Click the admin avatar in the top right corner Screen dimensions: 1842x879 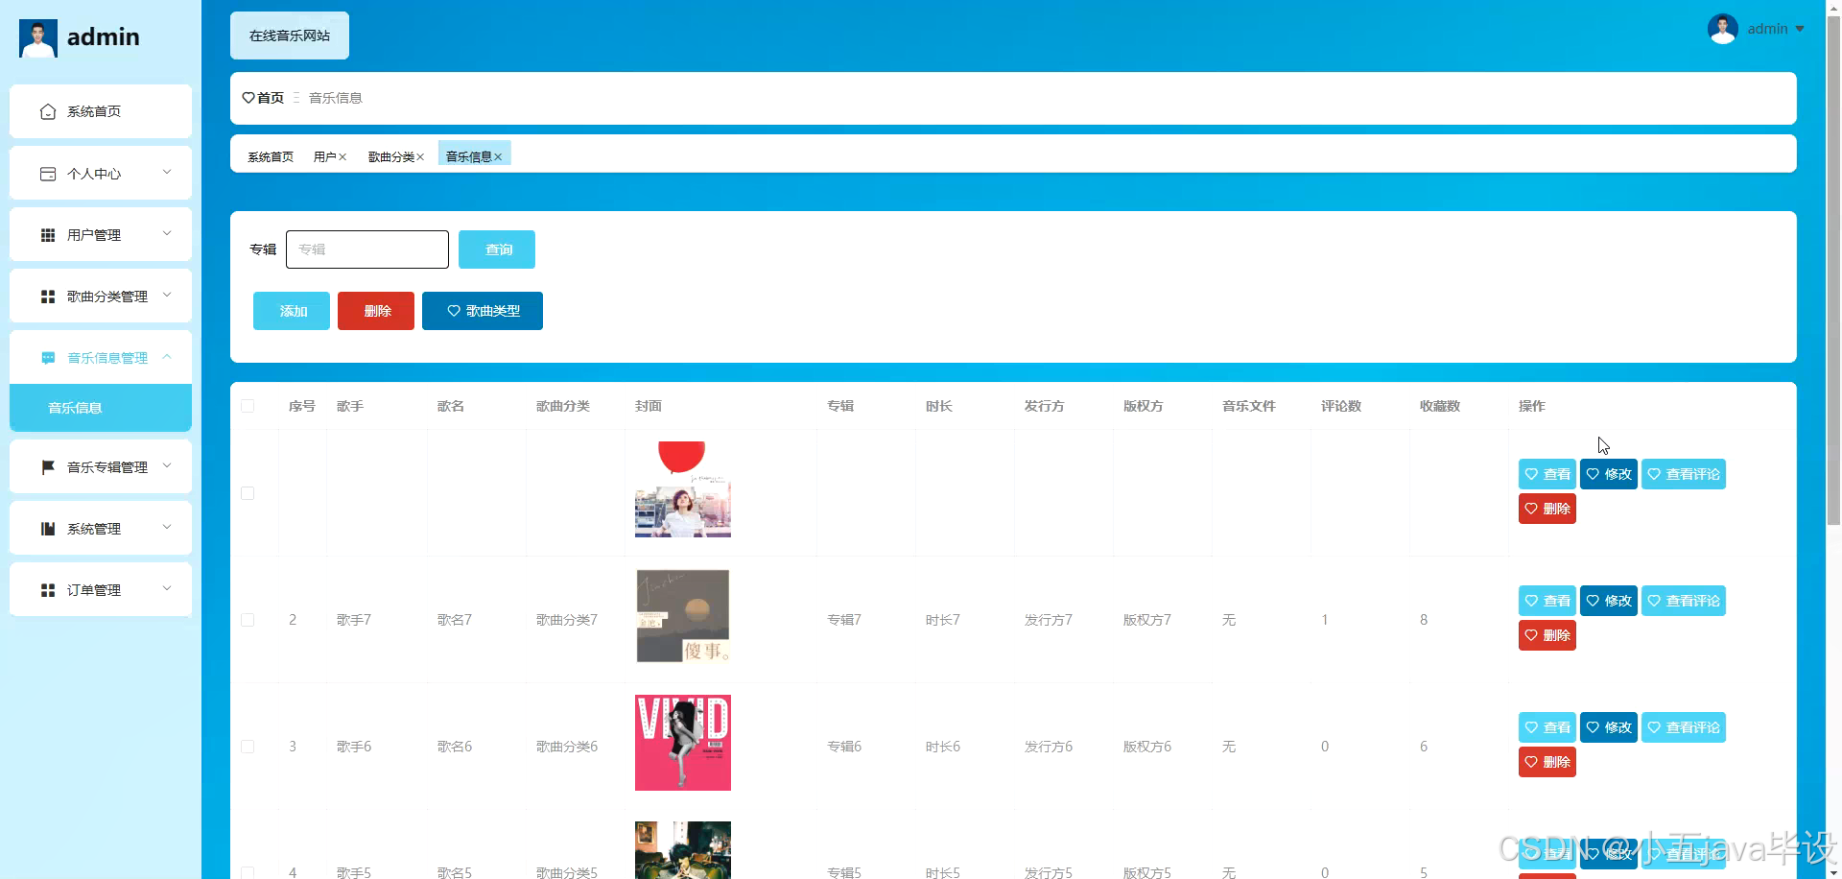(x=1723, y=29)
